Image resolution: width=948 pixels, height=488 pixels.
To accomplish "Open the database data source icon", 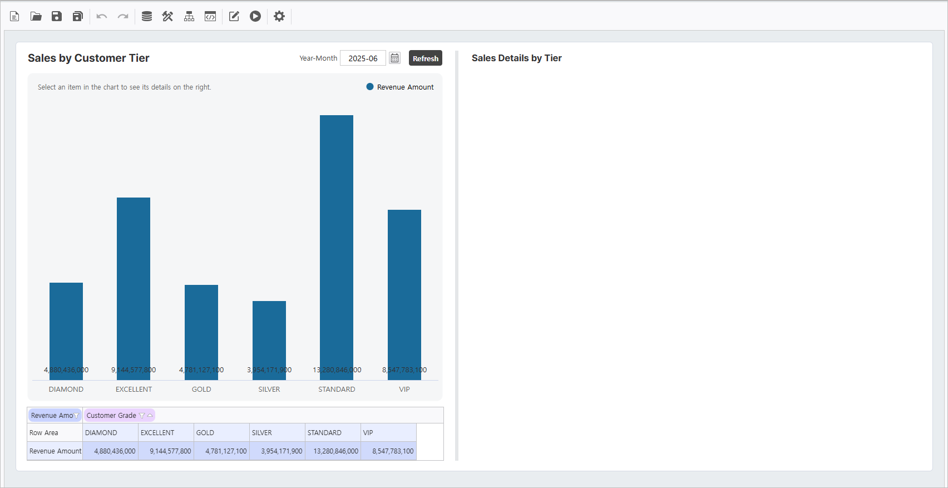I will click(147, 16).
